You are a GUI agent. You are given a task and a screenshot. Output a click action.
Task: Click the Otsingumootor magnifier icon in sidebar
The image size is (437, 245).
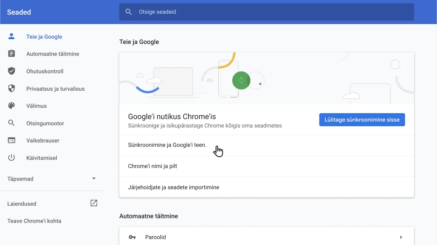[x=11, y=123]
